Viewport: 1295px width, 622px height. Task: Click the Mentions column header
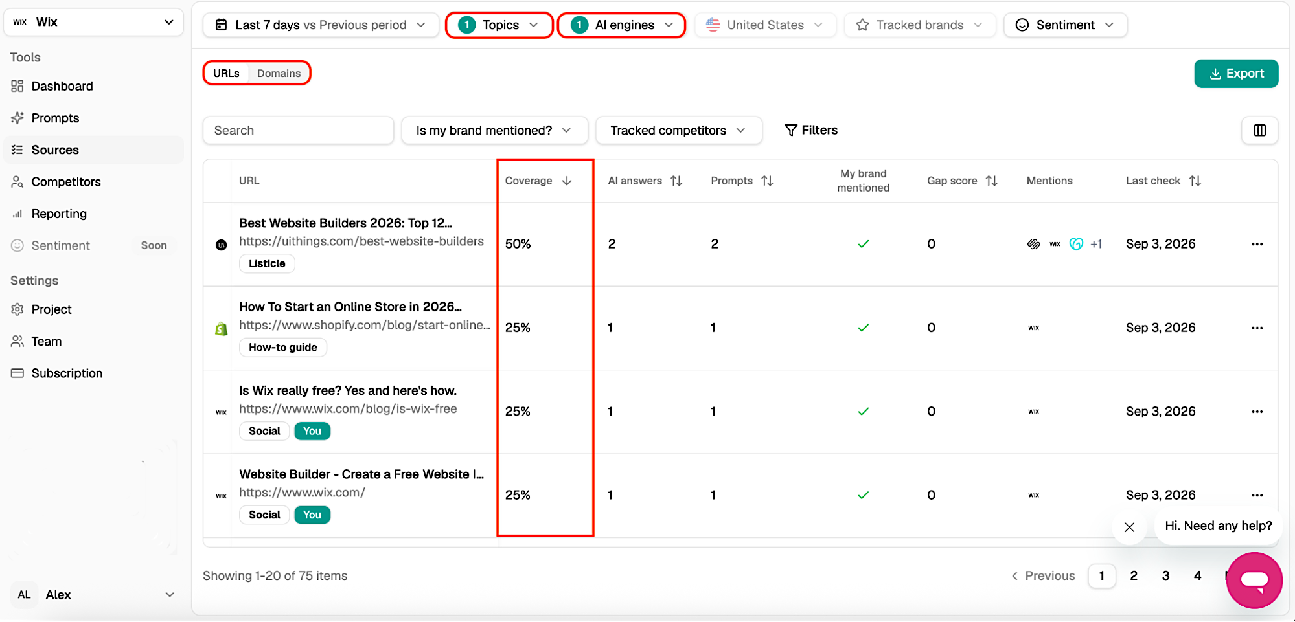point(1049,181)
